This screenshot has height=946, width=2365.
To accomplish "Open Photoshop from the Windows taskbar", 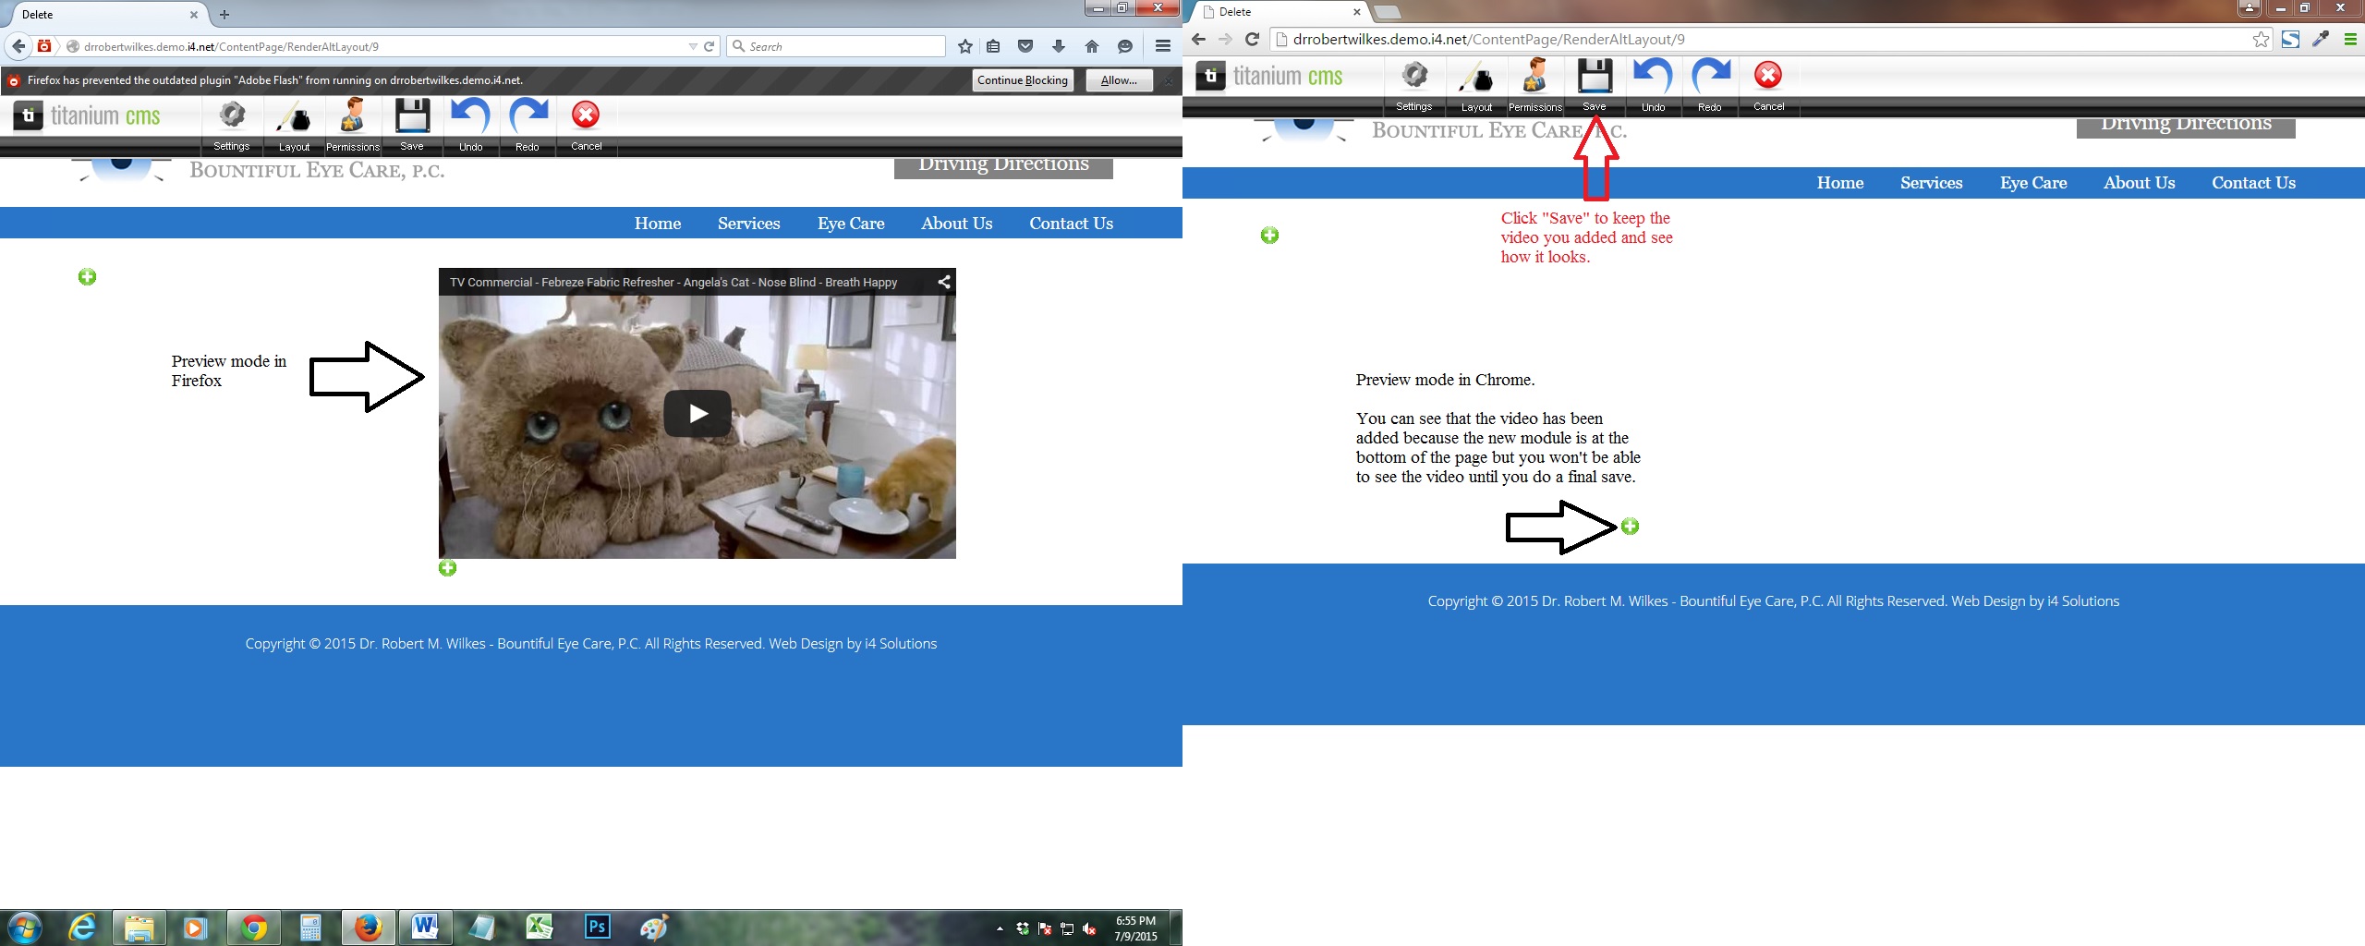I will (598, 927).
